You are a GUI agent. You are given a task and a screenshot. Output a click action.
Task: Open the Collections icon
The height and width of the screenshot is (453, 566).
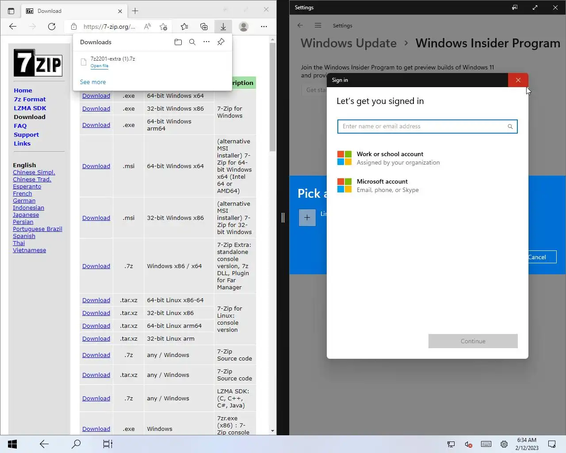coord(204,27)
